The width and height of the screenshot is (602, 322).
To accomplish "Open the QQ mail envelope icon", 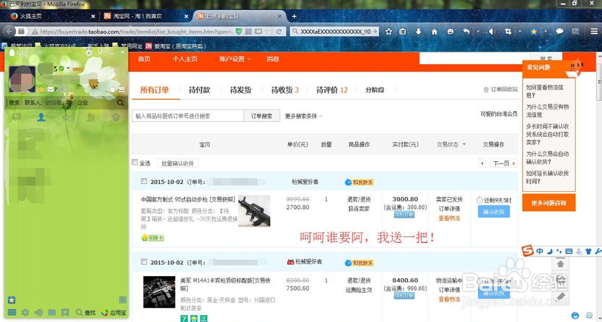I will pyautogui.click(x=51, y=90).
